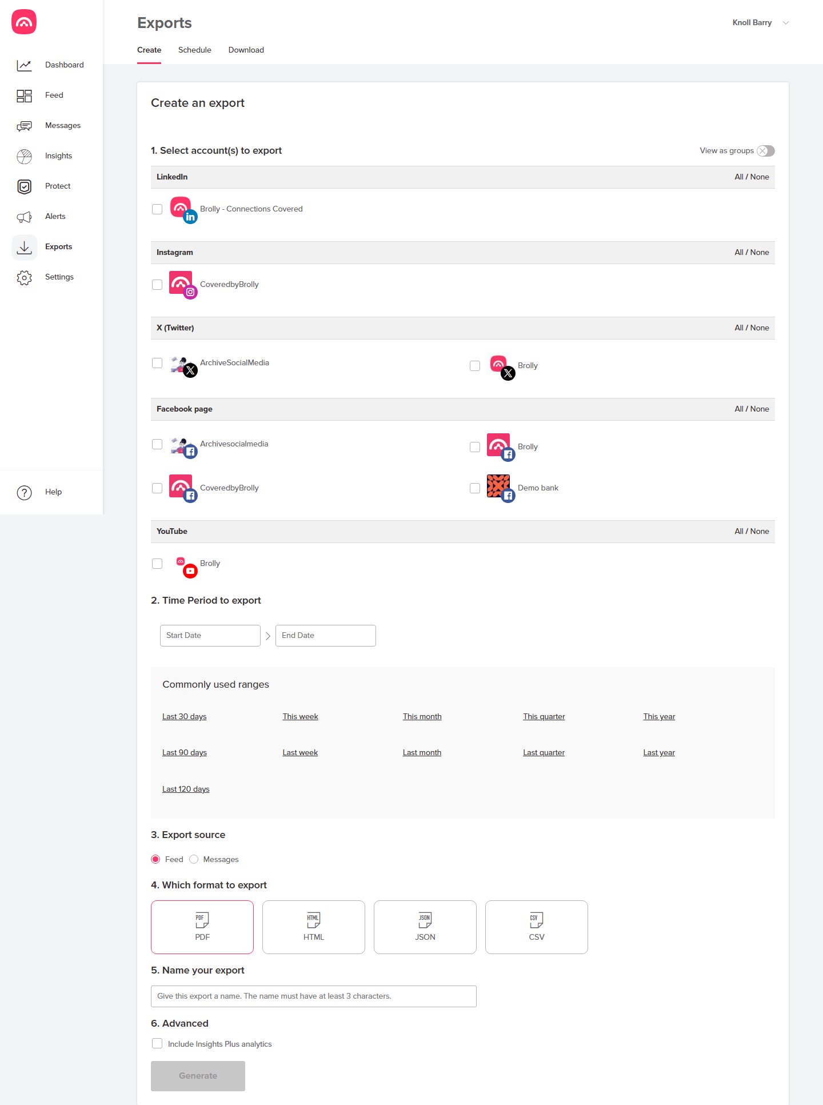
Task: Expand the Knoll Barry user dropdown
Action: [761, 23]
